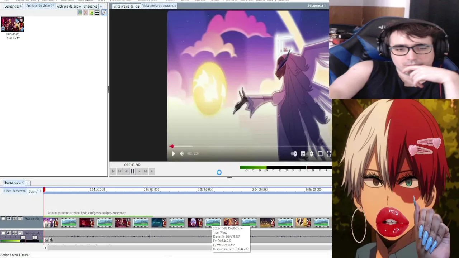Click the highlighted icon at the bin toolbar's end
The width and height of the screenshot is (459, 258).
[x=104, y=13]
